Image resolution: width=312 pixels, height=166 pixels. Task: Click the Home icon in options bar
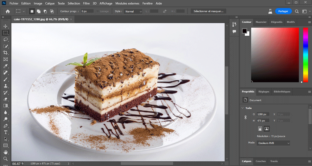pos(8,11)
